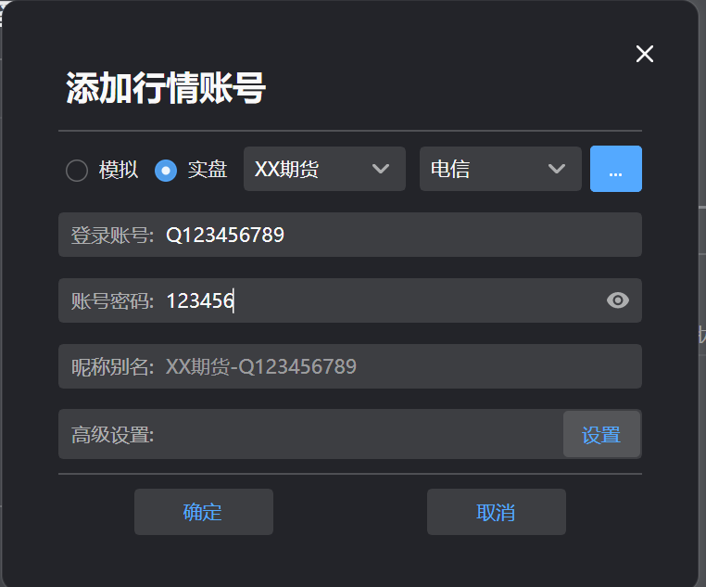
Task: Select the 模拟 radio button
Action: tap(77, 171)
